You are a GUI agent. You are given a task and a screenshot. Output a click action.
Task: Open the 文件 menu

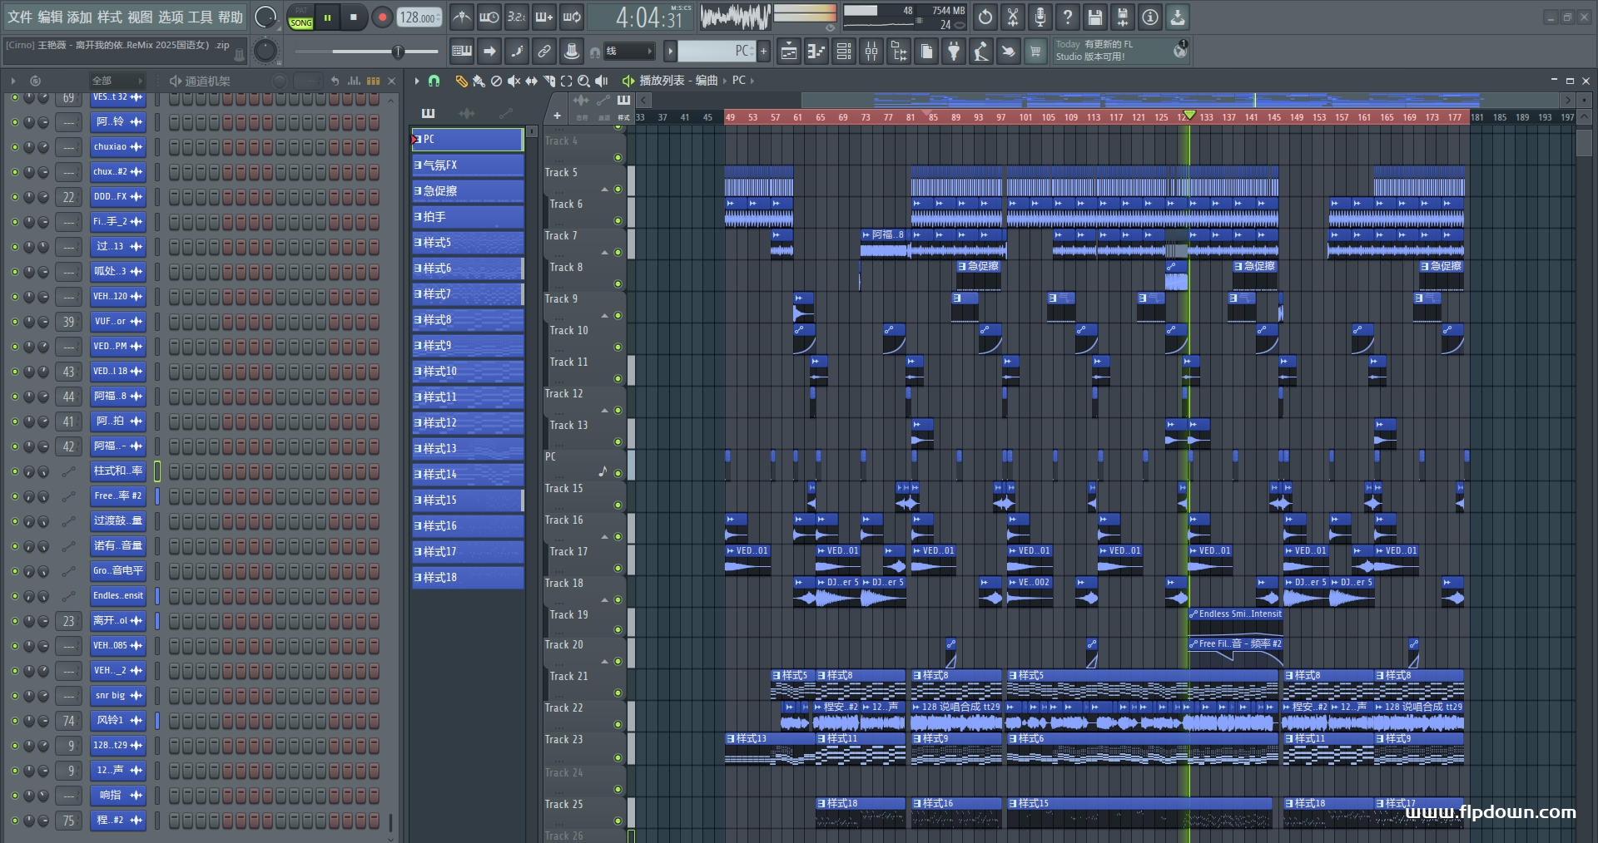(x=20, y=17)
